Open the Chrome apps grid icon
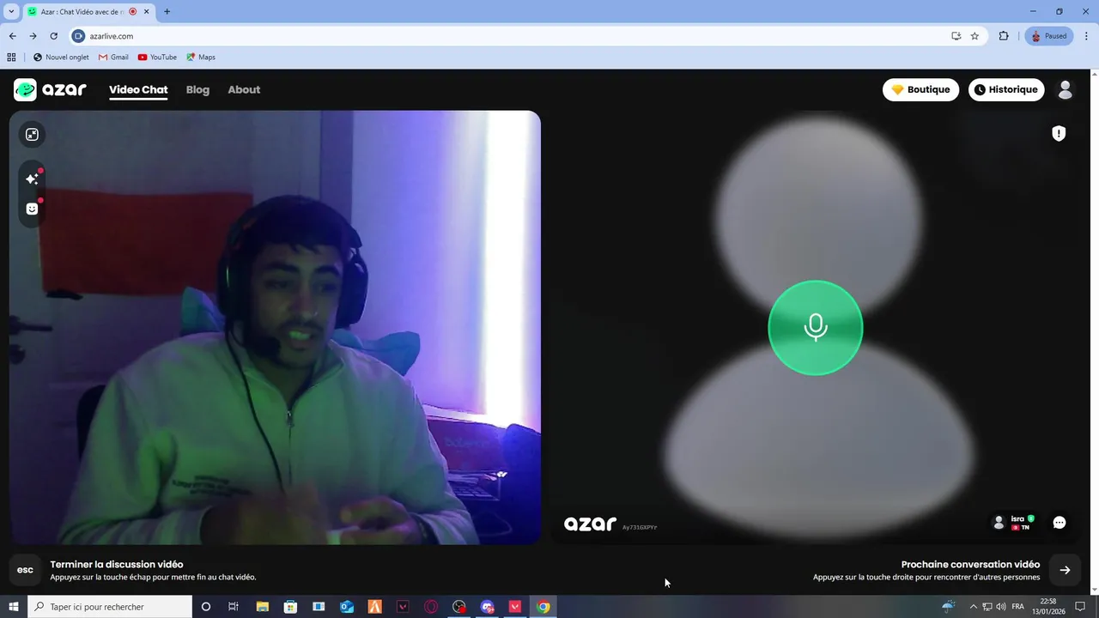 11,58
